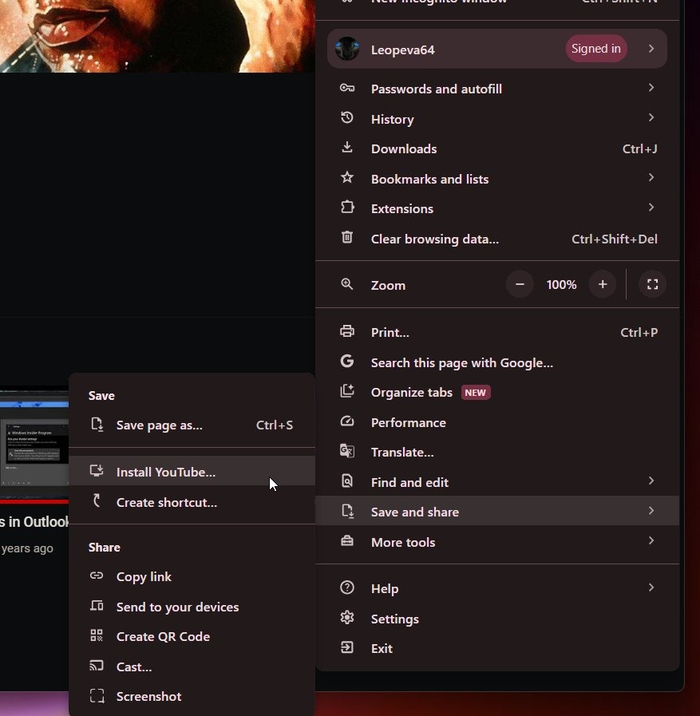
Task: Select Install YouTube
Action: point(192,471)
